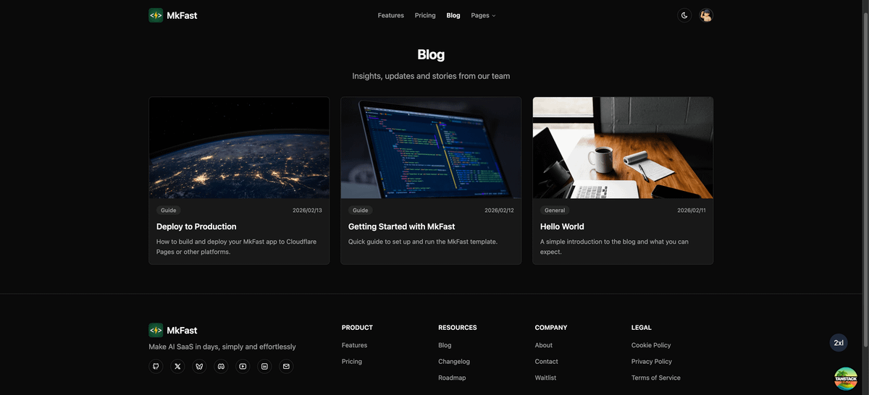Toggle dark mode with the moon button
This screenshot has width=869, height=395.
click(x=684, y=15)
